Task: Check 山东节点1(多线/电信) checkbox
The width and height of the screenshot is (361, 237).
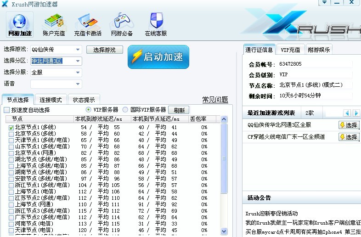Action: 11,147
